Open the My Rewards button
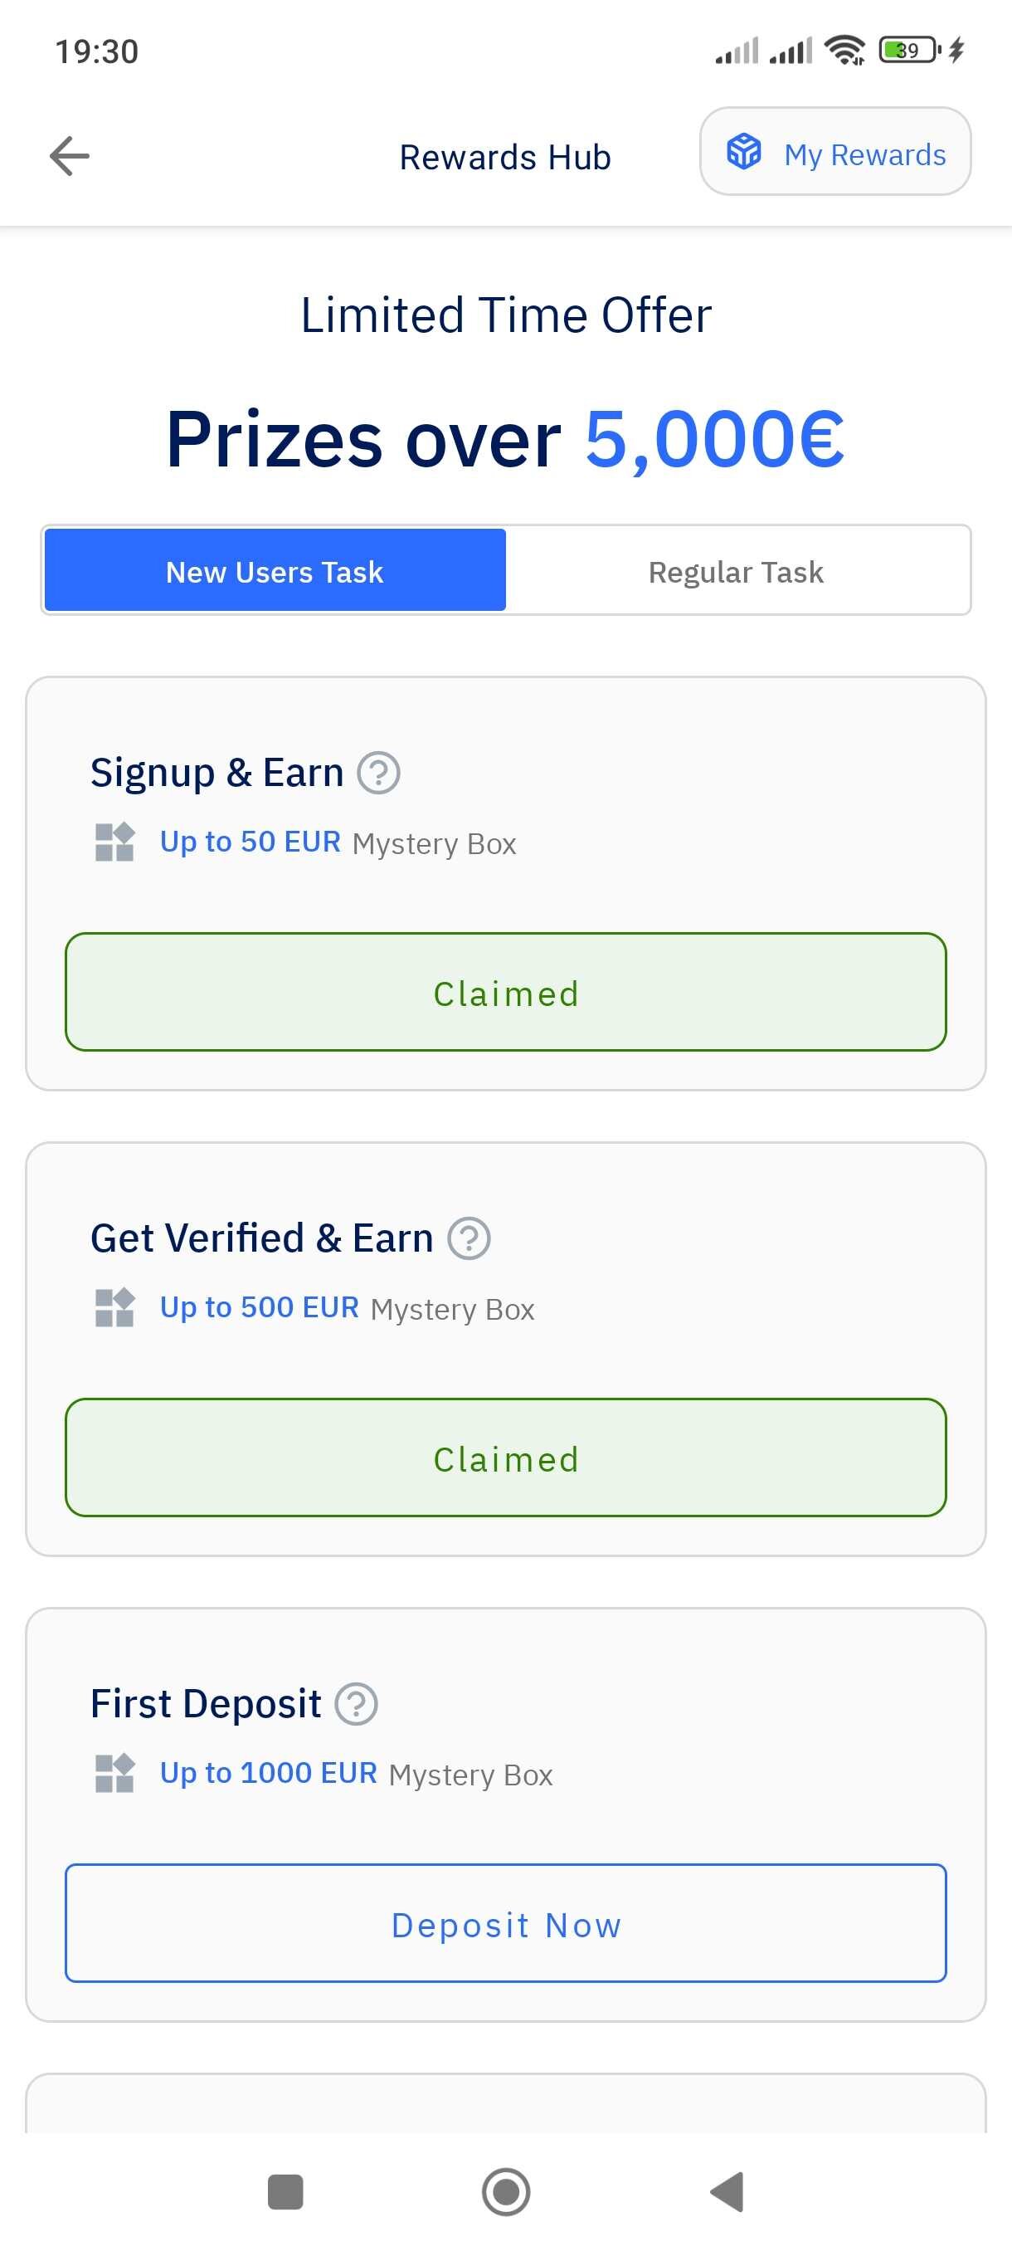The image size is (1012, 2251). (x=835, y=151)
